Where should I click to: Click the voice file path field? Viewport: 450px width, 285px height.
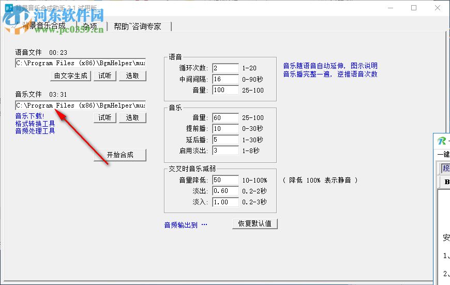click(x=80, y=63)
